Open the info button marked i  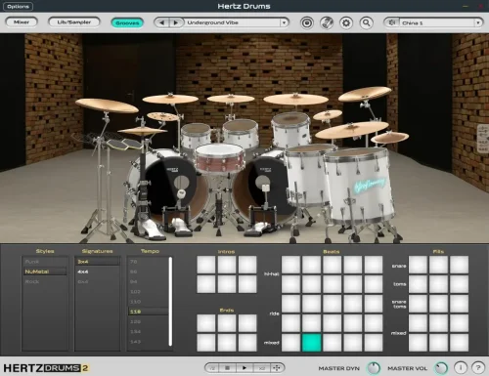point(461,368)
